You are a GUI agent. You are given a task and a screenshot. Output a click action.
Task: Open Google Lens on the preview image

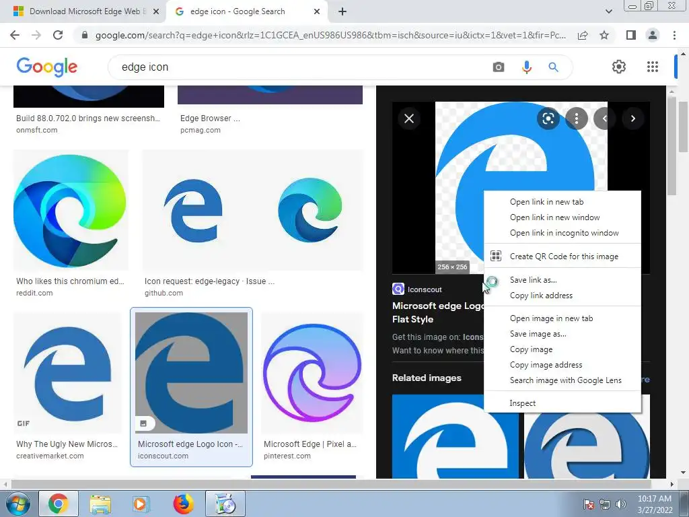(x=548, y=118)
